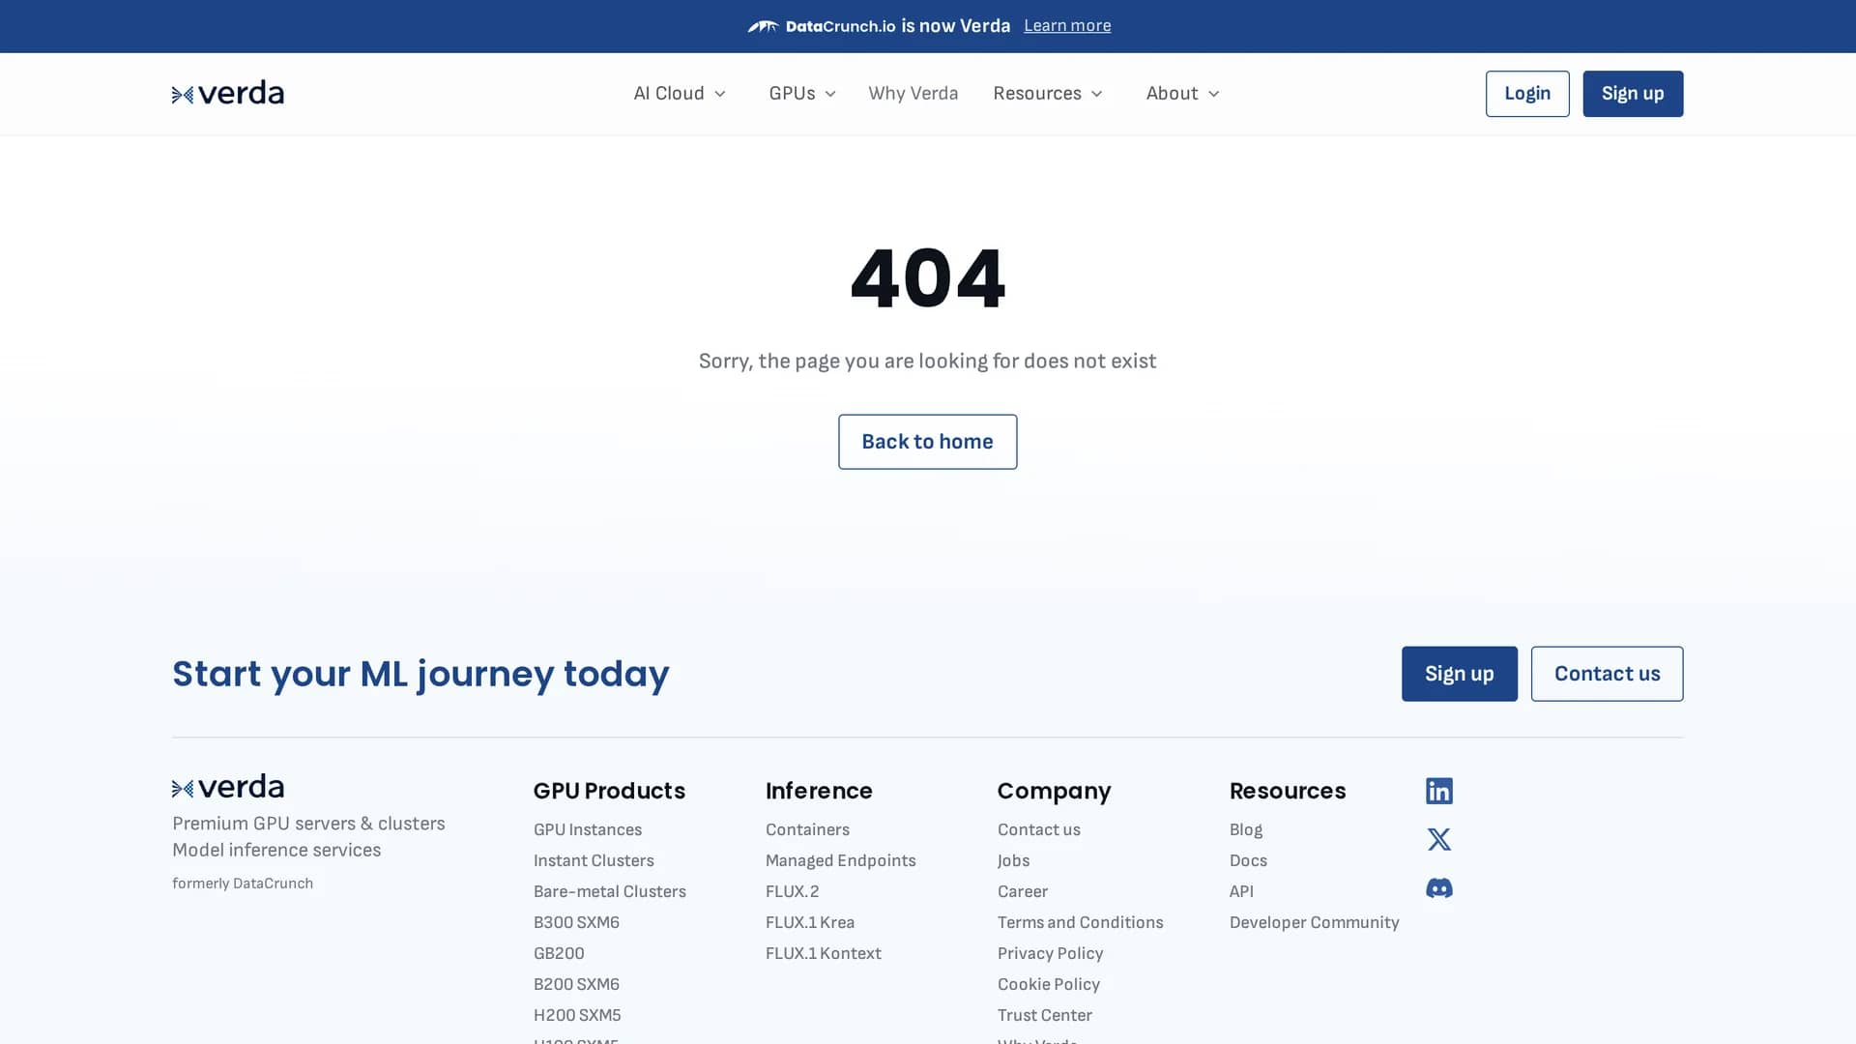The image size is (1856, 1044).
Task: Click the Back to home button
Action: coord(927,442)
